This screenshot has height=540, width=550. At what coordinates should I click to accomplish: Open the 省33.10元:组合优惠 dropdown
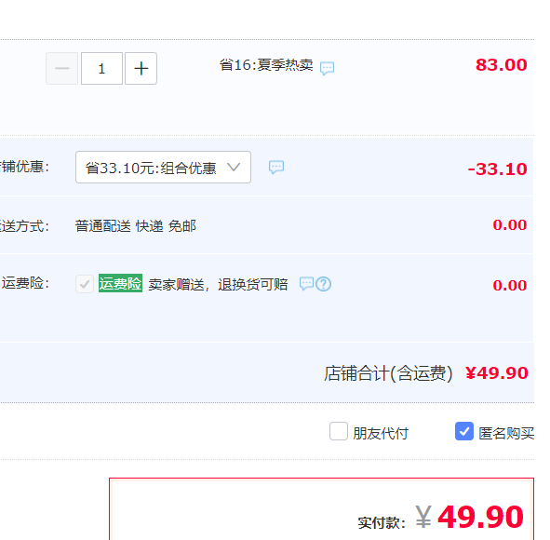tap(163, 168)
